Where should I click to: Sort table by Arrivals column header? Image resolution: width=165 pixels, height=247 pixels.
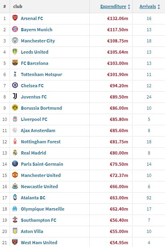(x=148, y=6)
